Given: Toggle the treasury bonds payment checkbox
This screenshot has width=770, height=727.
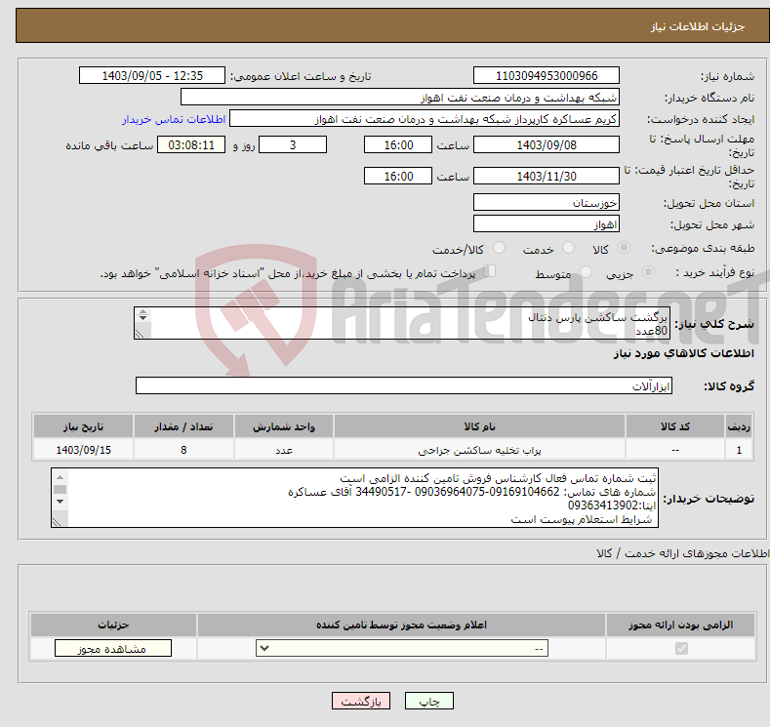Looking at the screenshot, I should 490,270.
